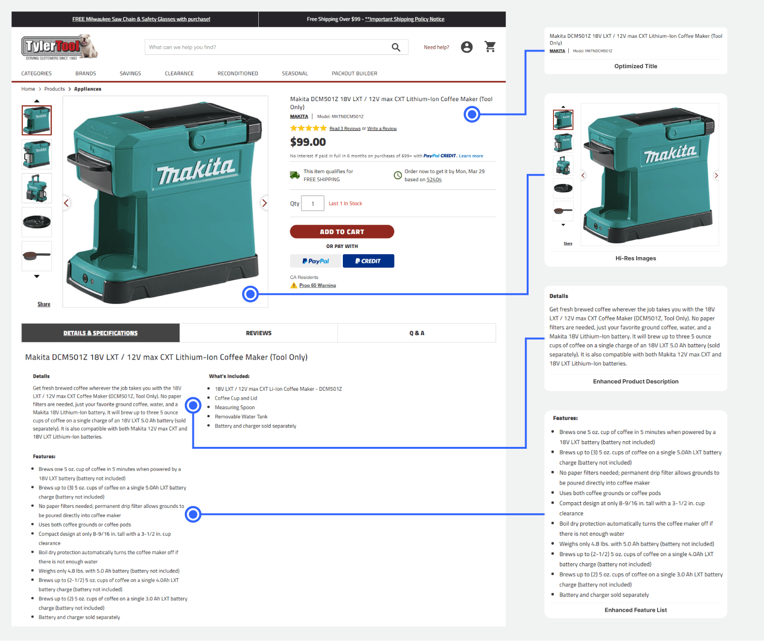This screenshot has height=641, width=764.
Task: Go to next product image arrow
Action: pyautogui.click(x=264, y=203)
